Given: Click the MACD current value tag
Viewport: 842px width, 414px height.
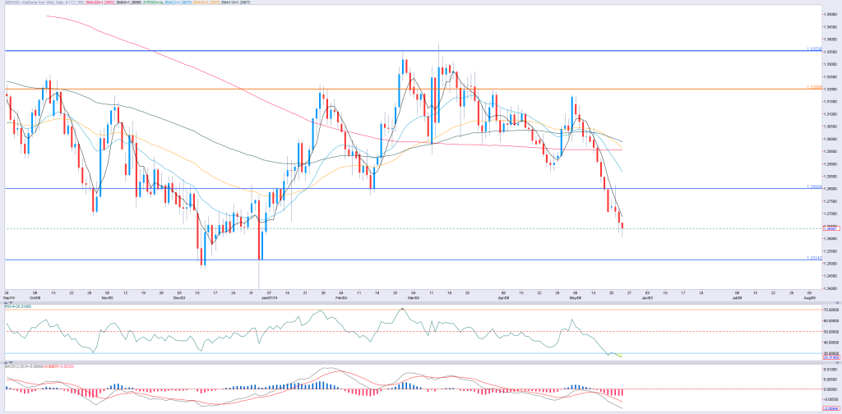Looking at the screenshot, I should [832, 408].
